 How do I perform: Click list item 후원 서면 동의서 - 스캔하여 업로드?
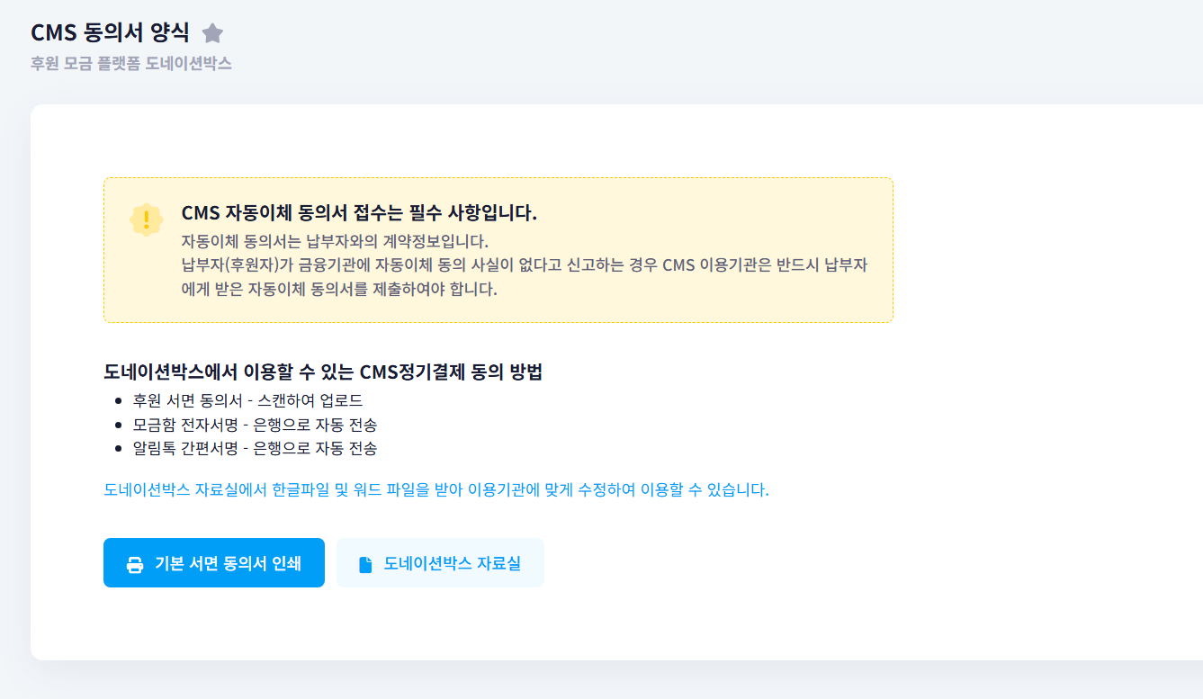point(247,400)
